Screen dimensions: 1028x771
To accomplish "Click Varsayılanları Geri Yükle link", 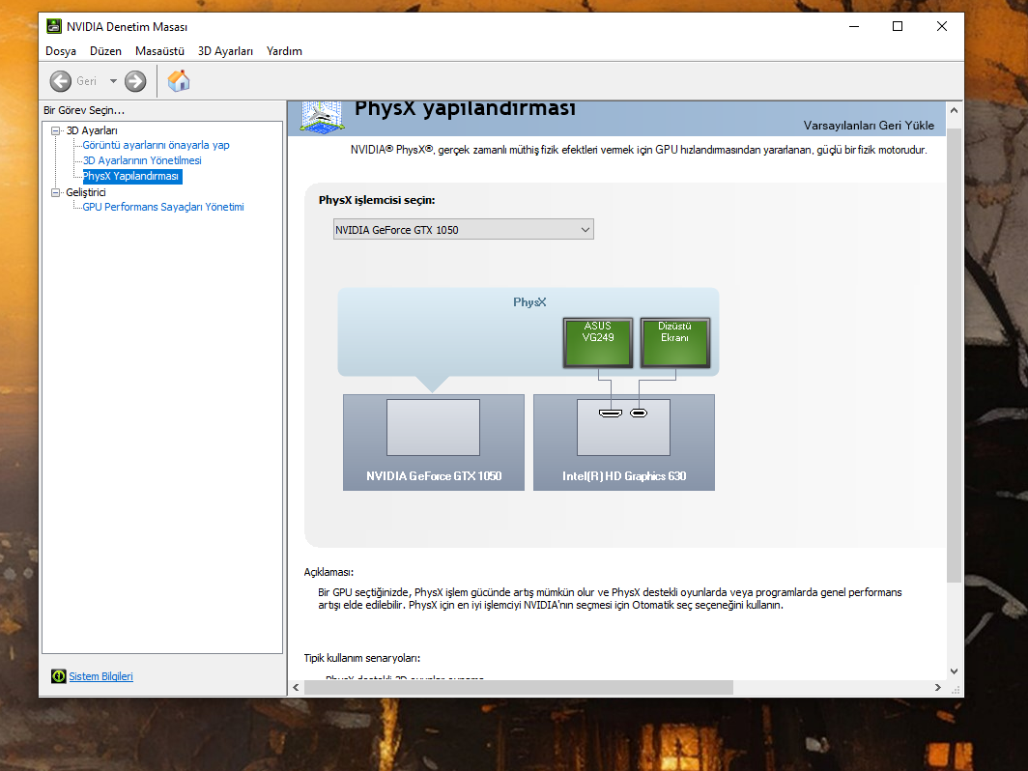I will coord(869,126).
